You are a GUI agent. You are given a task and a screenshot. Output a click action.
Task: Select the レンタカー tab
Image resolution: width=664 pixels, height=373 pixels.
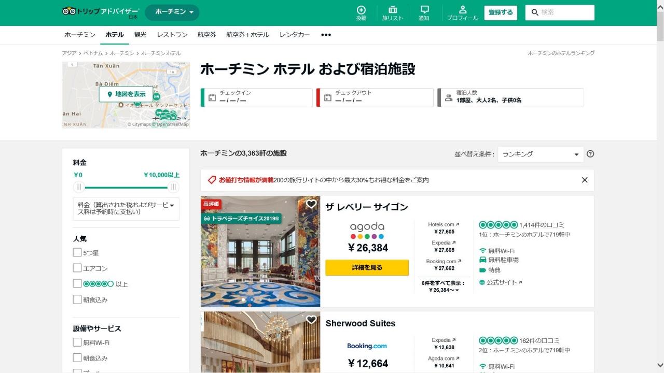[x=295, y=35]
